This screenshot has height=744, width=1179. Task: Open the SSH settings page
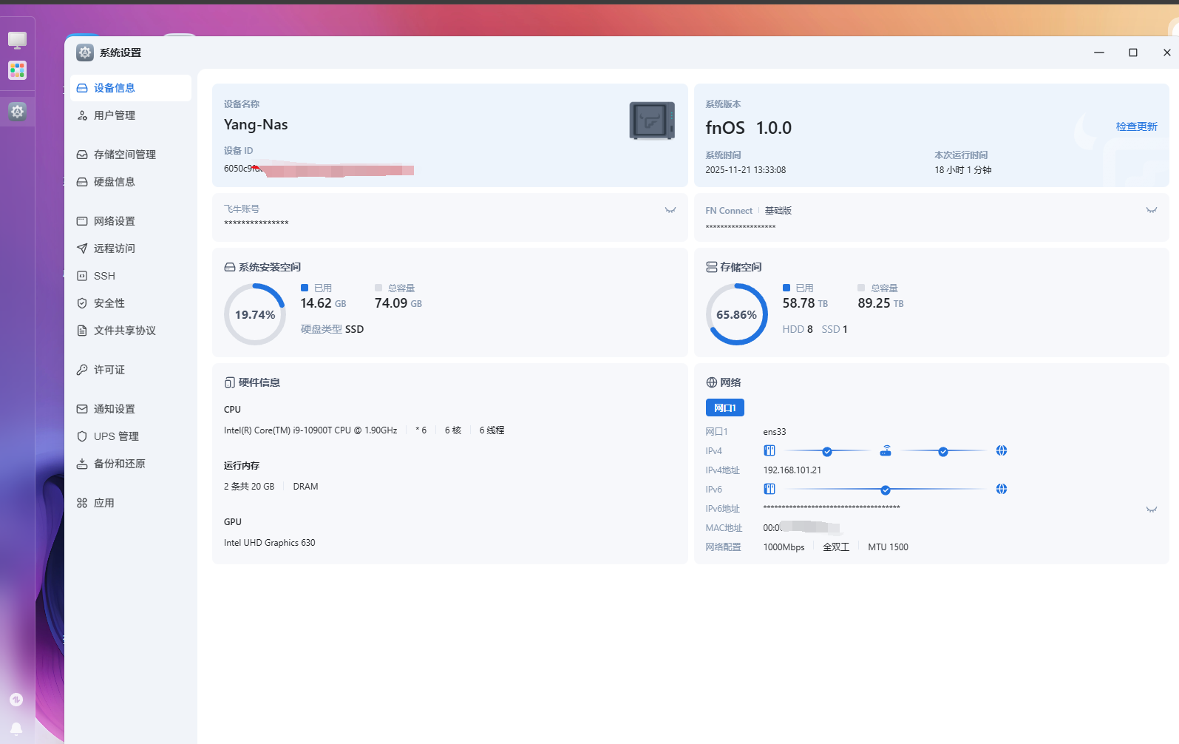104,276
